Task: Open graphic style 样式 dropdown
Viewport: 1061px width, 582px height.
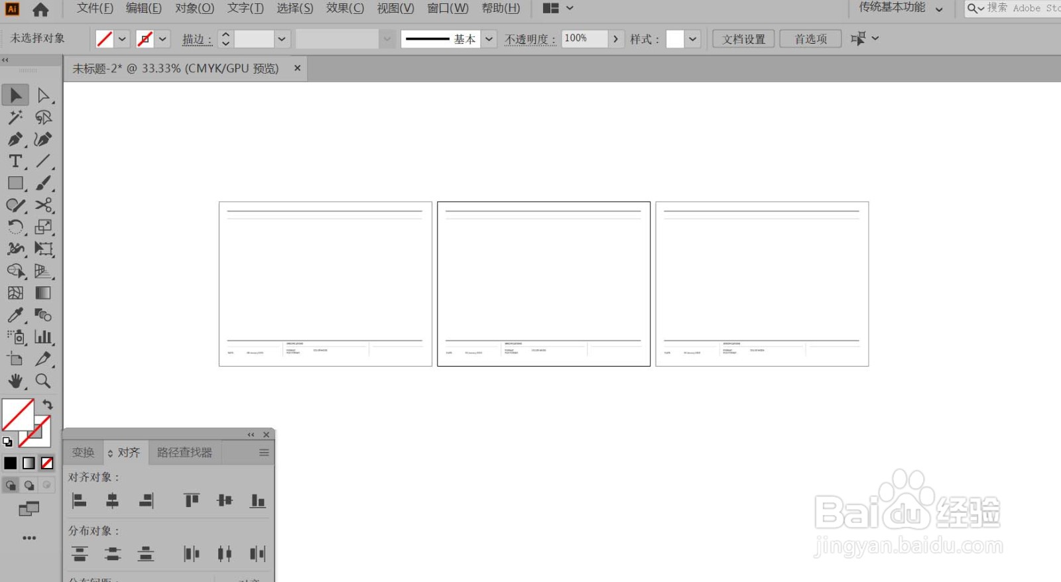Action: (x=693, y=39)
